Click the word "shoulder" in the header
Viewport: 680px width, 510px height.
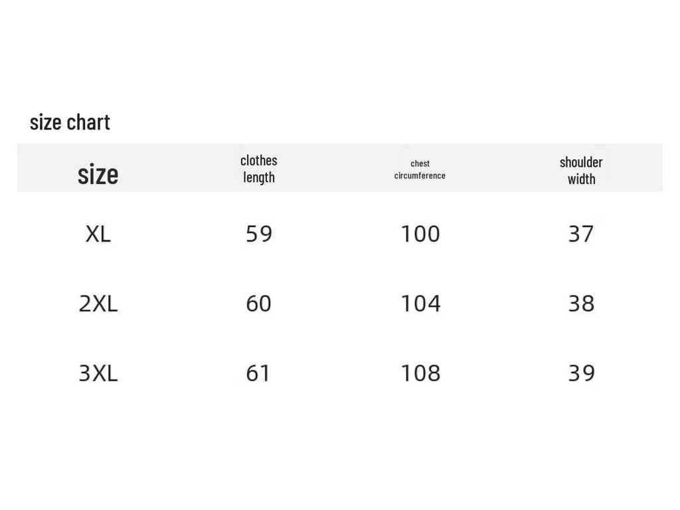tap(581, 162)
